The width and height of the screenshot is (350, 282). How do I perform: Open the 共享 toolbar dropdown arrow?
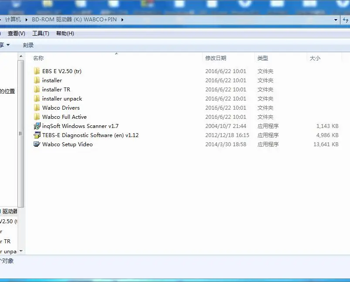[x=8, y=45]
